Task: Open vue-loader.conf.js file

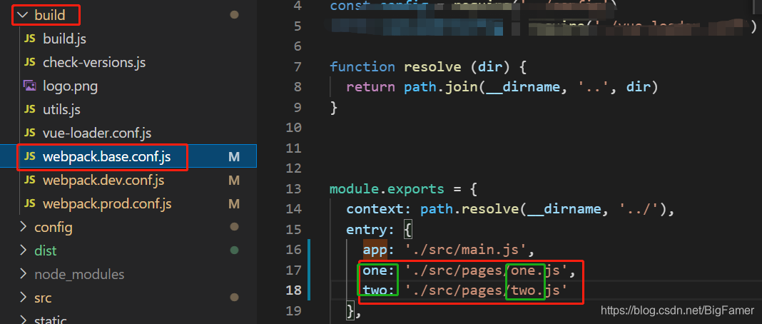Action: pyautogui.click(x=97, y=133)
